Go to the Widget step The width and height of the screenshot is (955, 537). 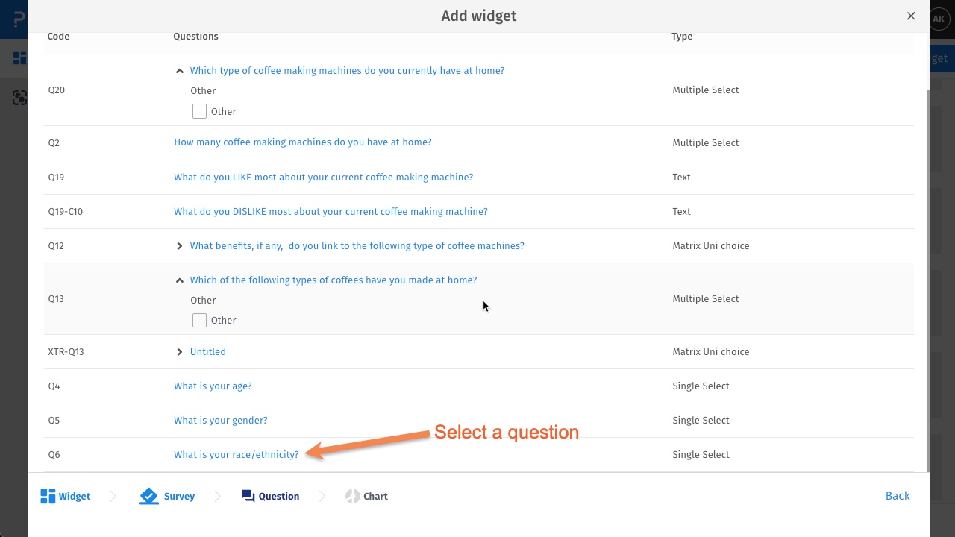(74, 496)
